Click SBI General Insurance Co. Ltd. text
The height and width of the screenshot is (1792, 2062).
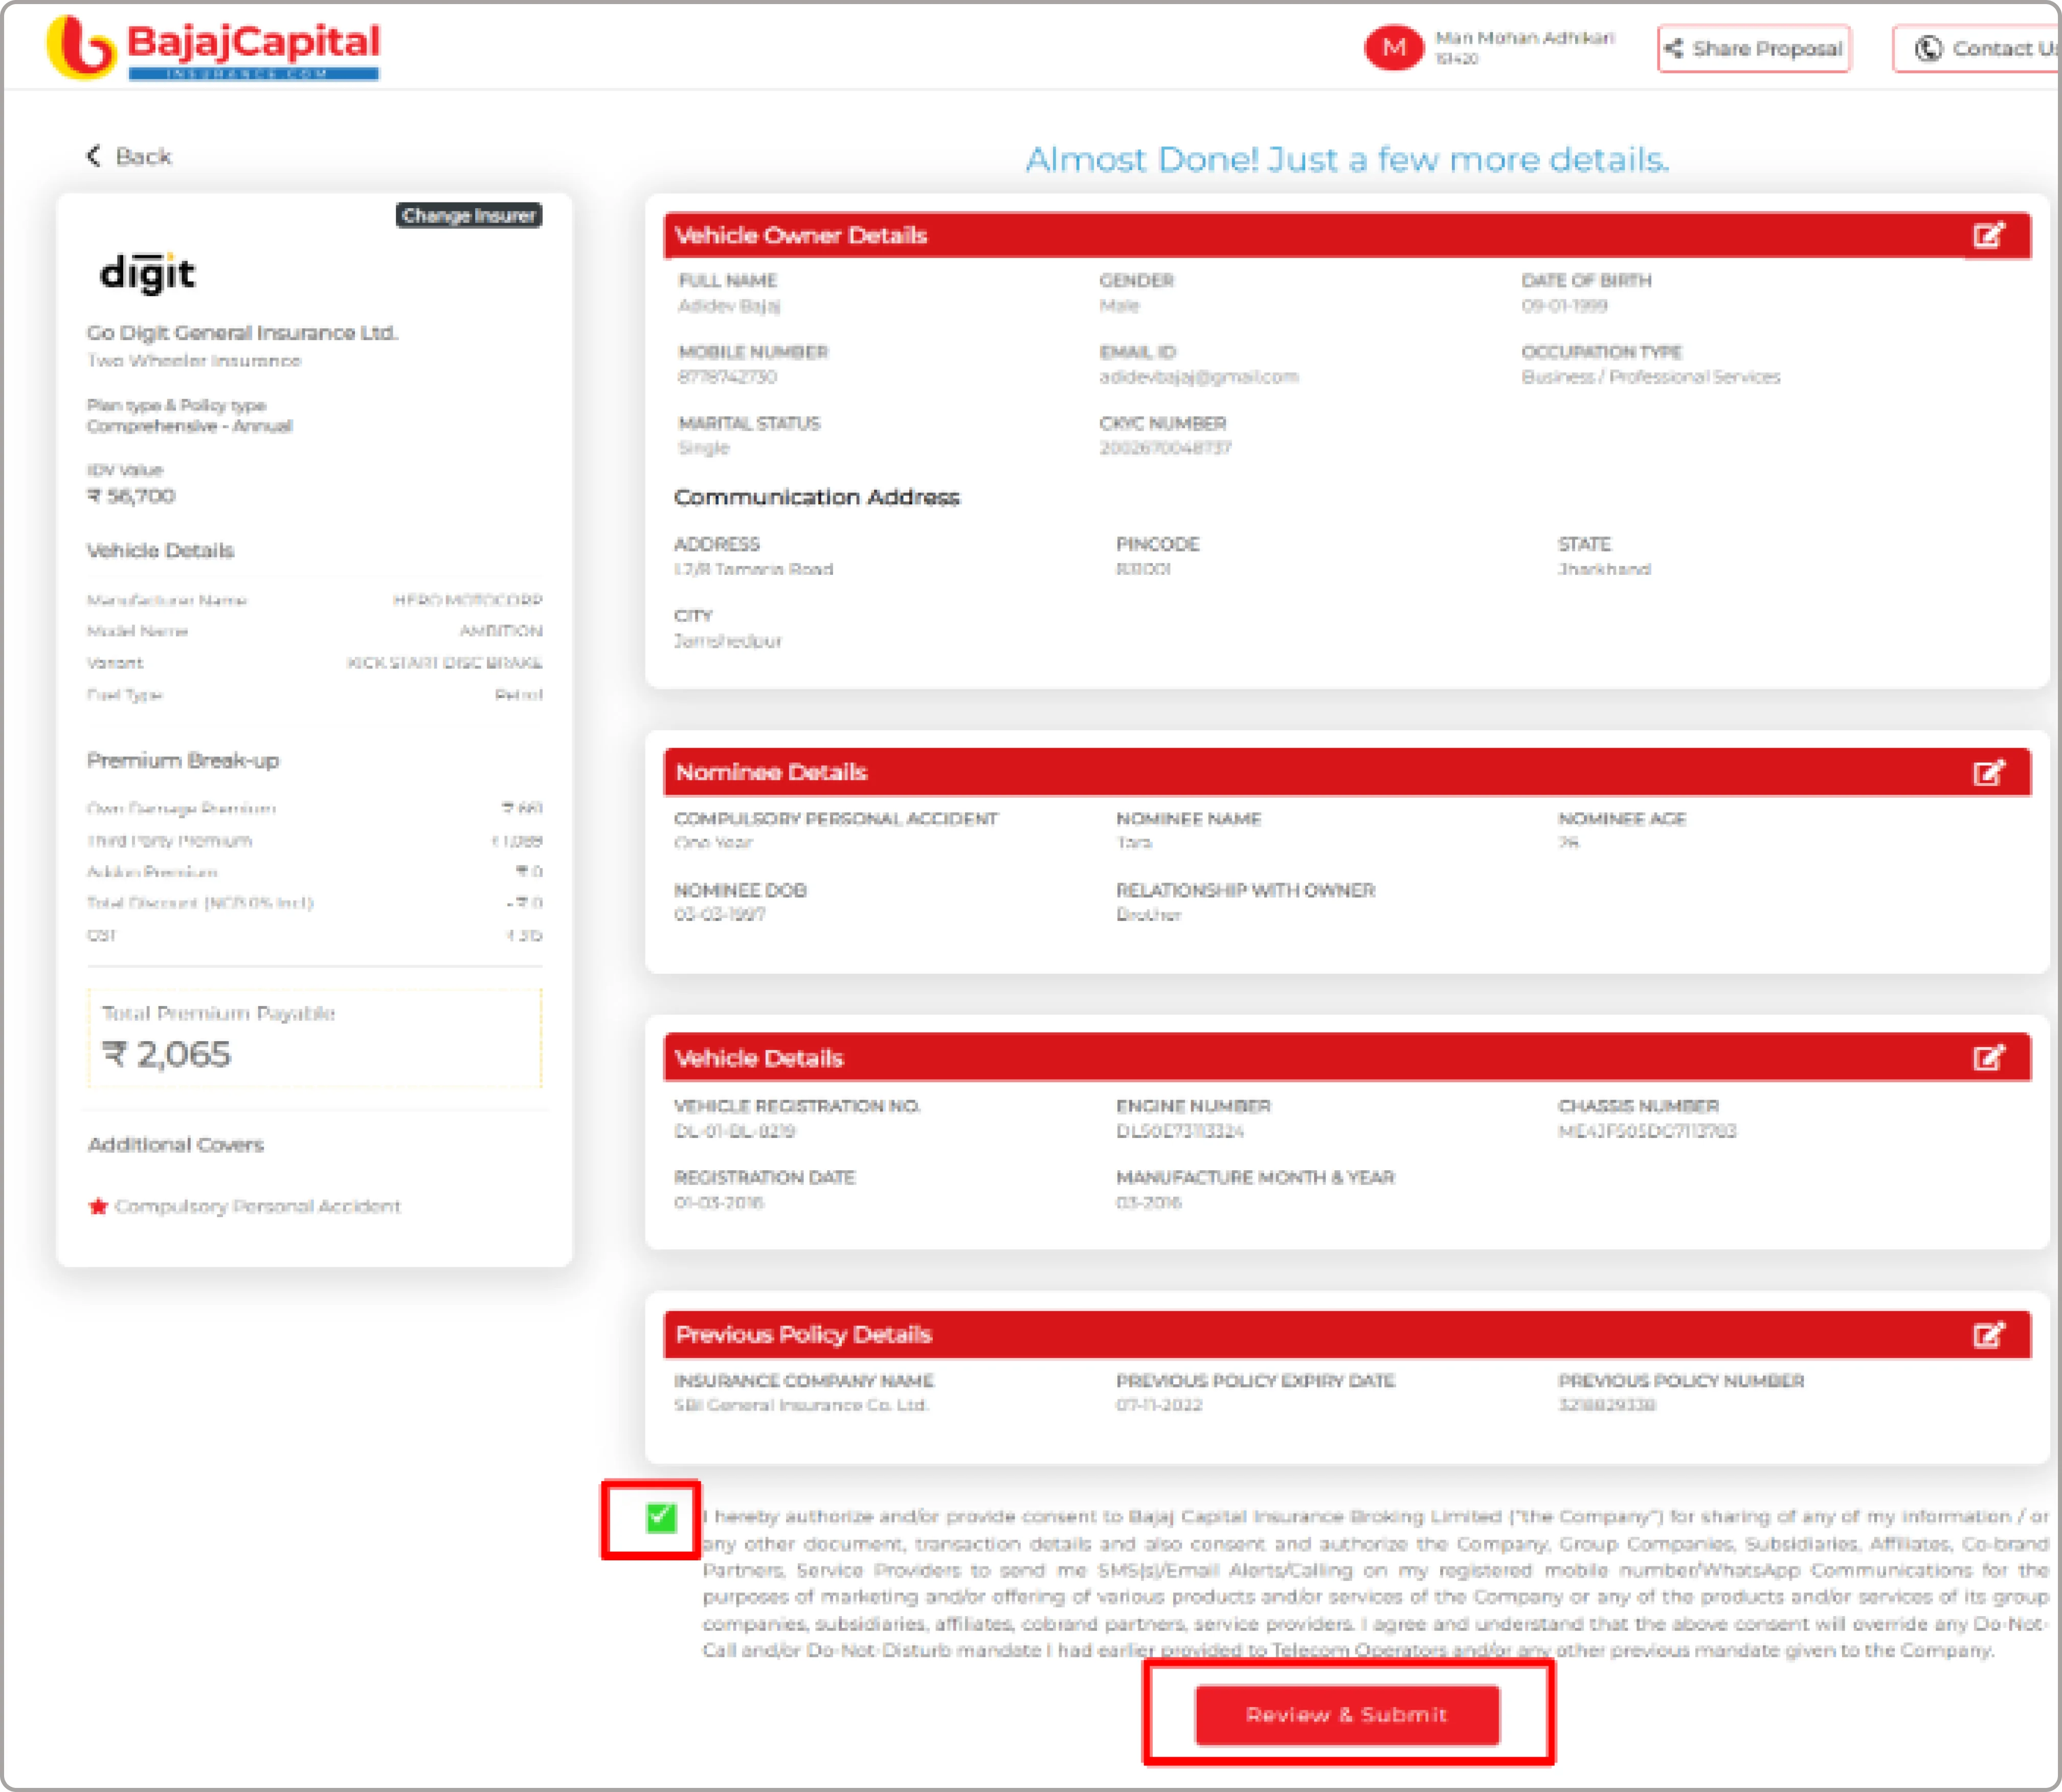tap(801, 1405)
